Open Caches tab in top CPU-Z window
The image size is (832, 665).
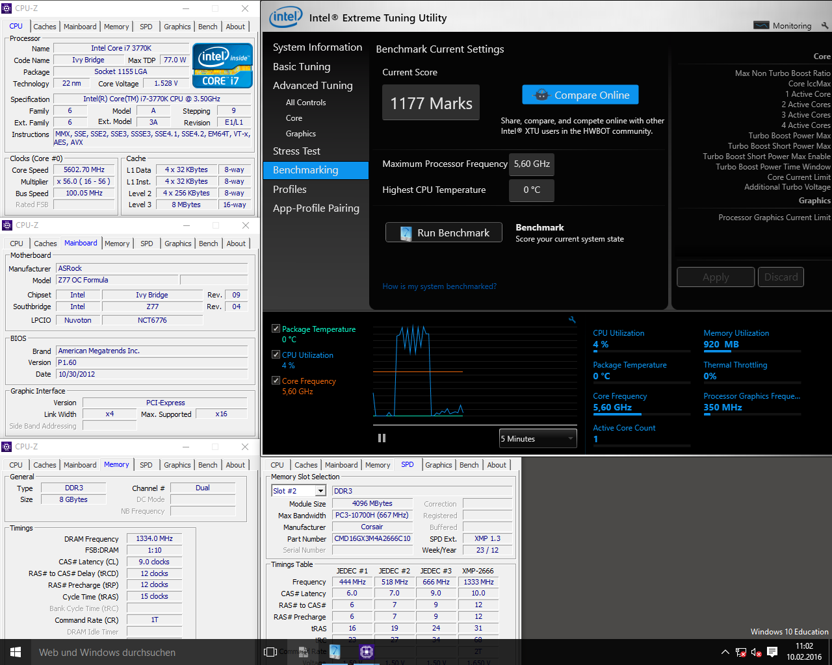[45, 27]
